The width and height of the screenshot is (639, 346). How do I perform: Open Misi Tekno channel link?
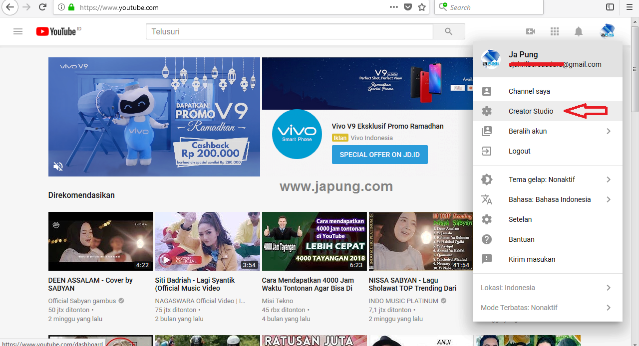[x=278, y=301]
